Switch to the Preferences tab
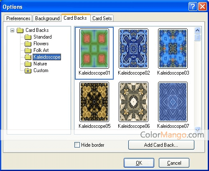 (18, 18)
